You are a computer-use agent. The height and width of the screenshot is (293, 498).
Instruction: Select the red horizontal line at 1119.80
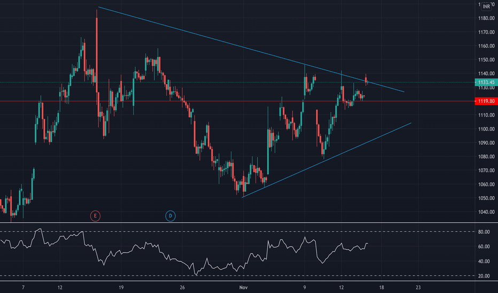pyautogui.click(x=237, y=101)
